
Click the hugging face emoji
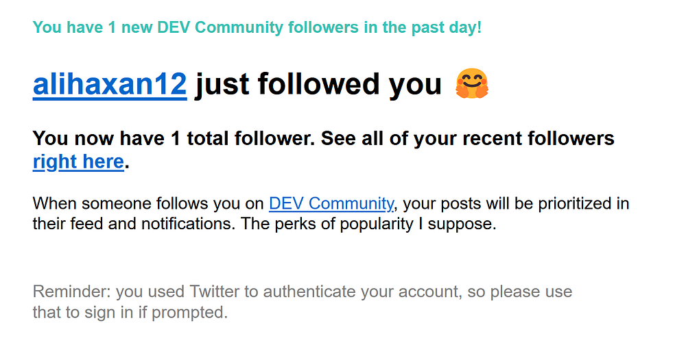[x=472, y=85]
